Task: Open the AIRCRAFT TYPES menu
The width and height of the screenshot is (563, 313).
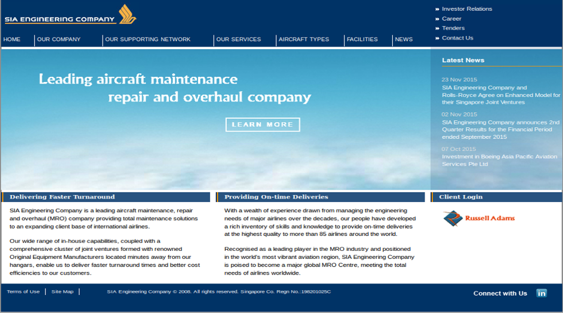Action: point(304,39)
